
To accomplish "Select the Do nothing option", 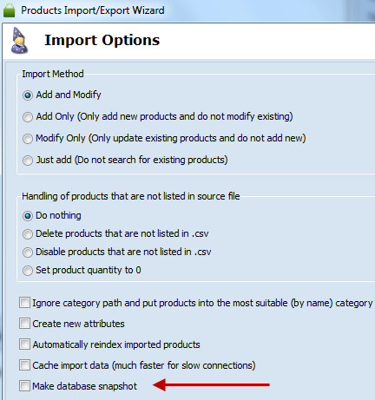I will pyautogui.click(x=28, y=216).
